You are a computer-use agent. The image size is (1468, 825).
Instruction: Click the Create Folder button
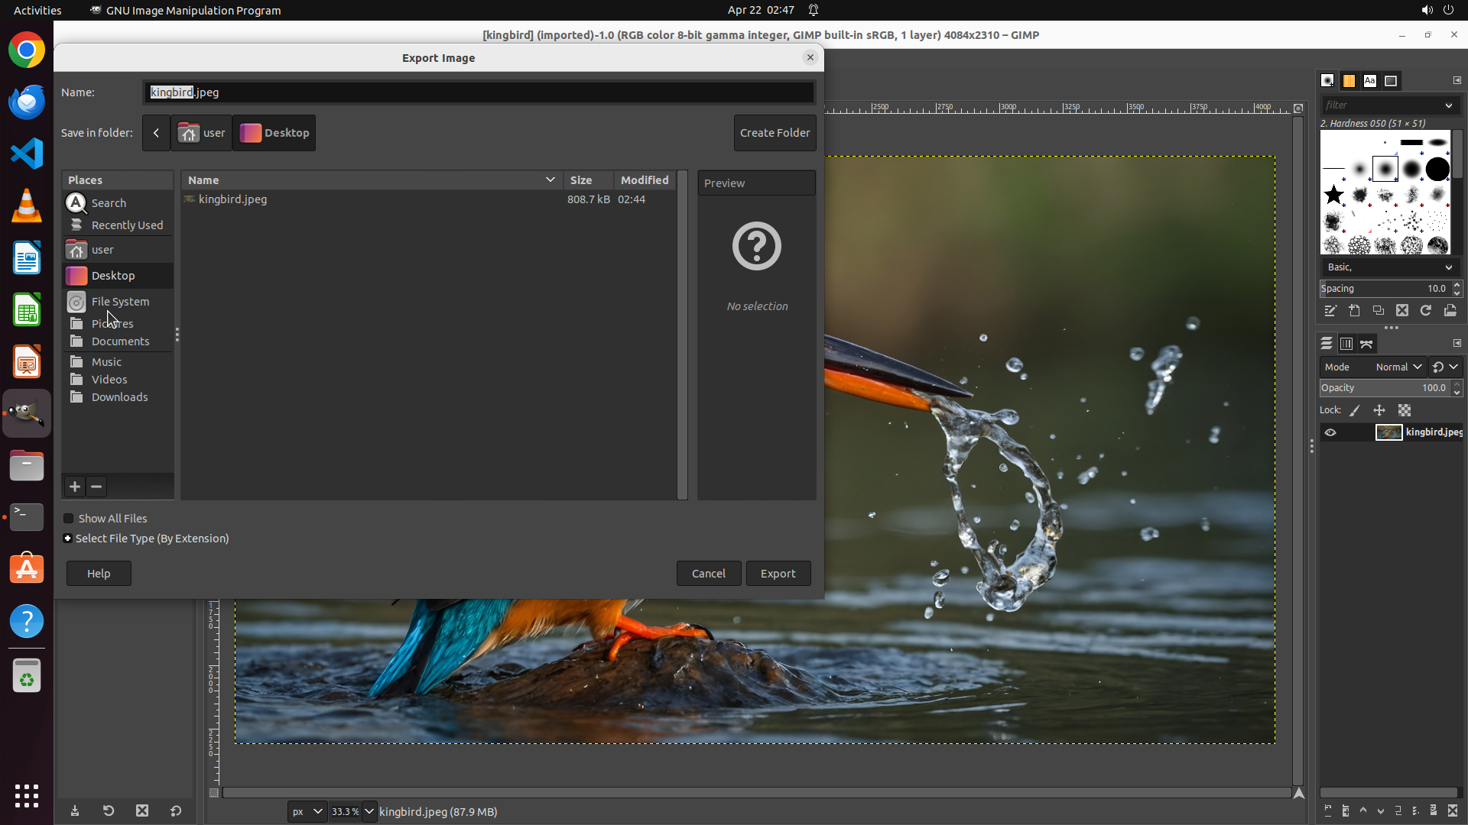click(775, 133)
